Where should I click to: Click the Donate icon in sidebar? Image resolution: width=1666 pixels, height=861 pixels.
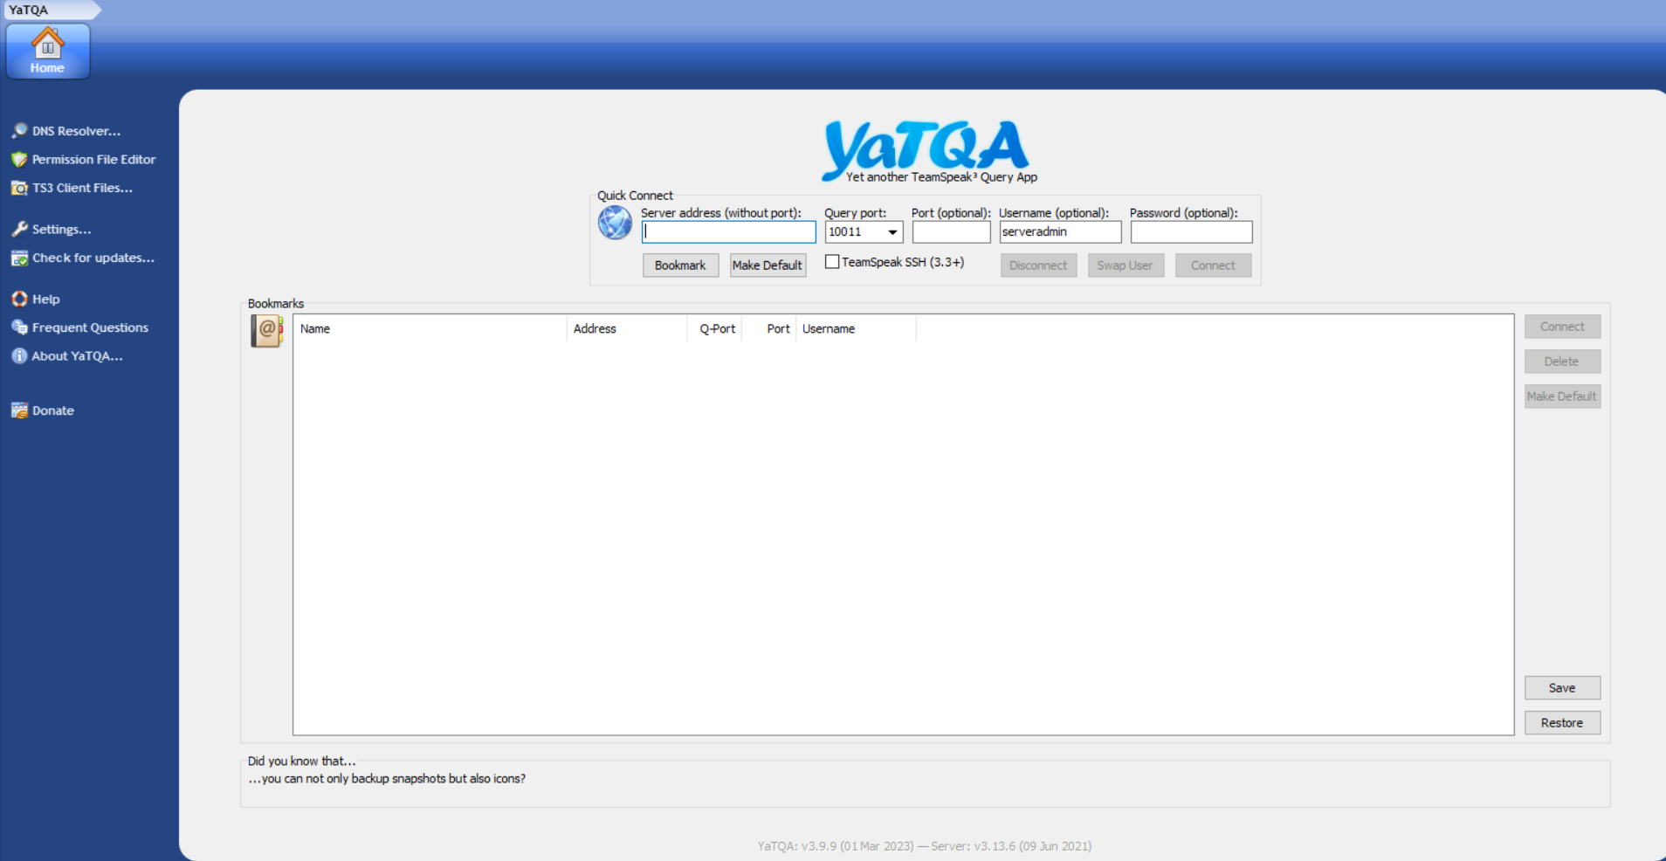pos(19,410)
